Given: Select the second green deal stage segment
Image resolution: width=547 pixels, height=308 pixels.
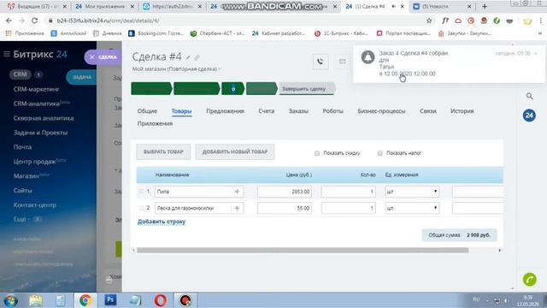Looking at the screenshot, I should point(197,89).
